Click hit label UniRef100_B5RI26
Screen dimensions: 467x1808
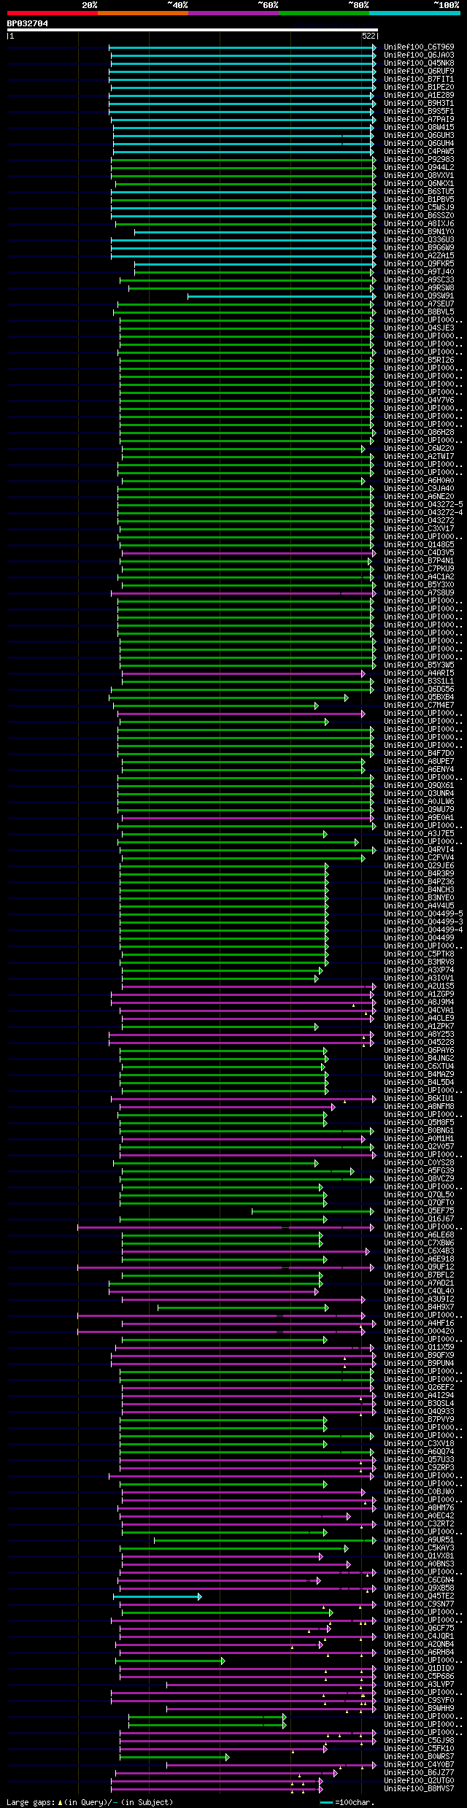[419, 360]
